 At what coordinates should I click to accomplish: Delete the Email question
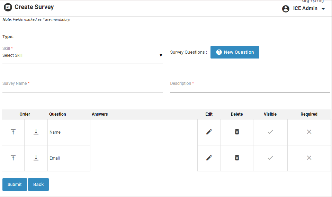(237, 158)
